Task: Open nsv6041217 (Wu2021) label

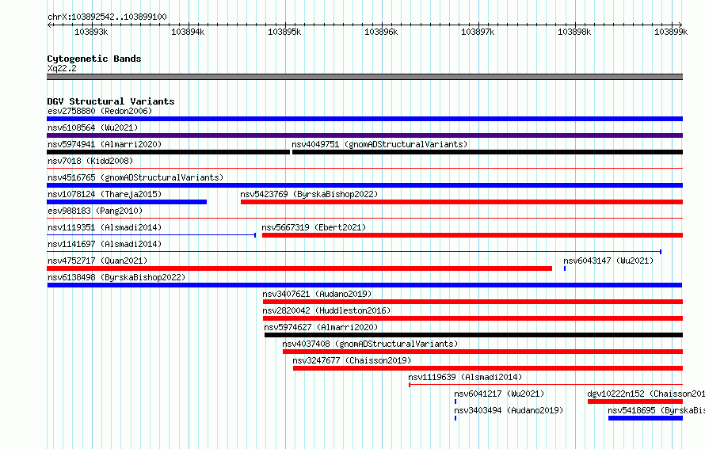Action: click(499, 394)
